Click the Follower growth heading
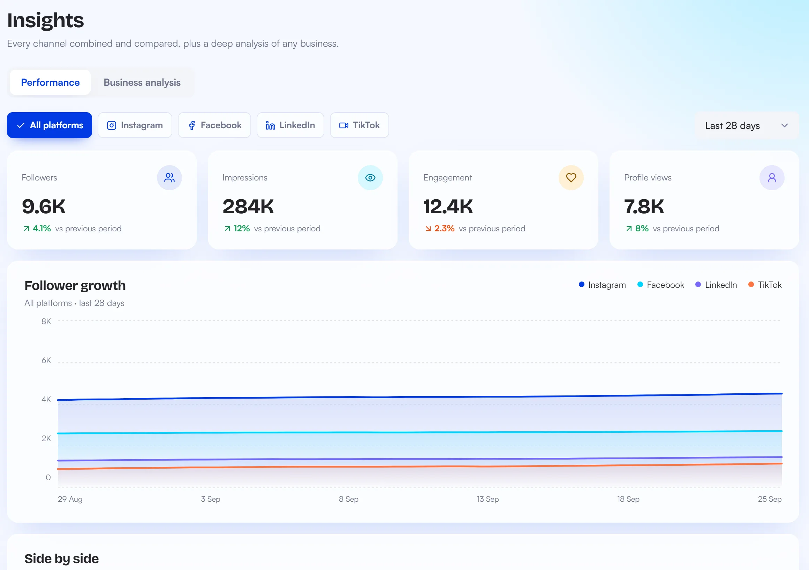Viewport: 809px width, 570px height. pyautogui.click(x=75, y=286)
